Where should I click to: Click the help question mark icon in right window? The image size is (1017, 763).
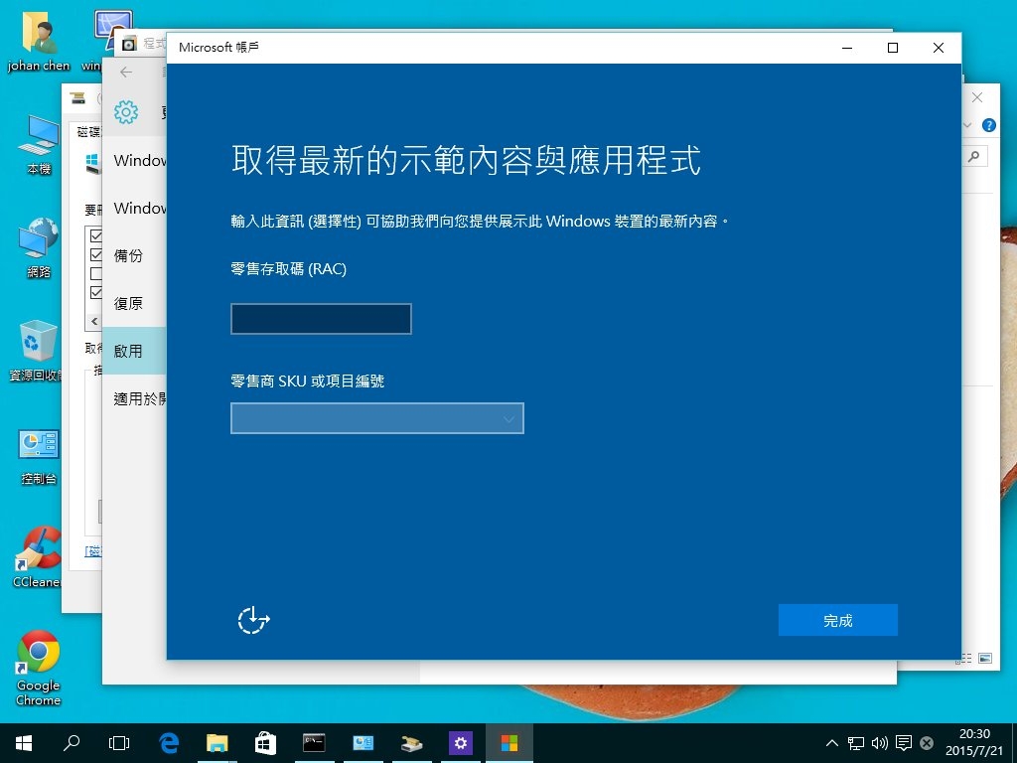[x=988, y=125]
